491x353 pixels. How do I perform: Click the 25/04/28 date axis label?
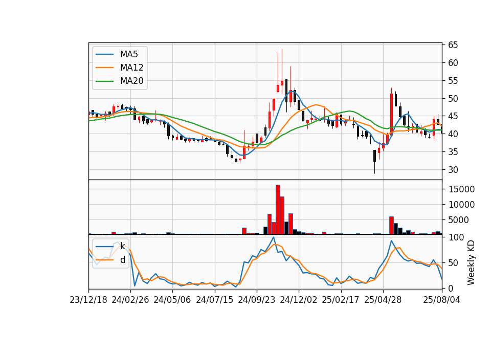coord(383,300)
